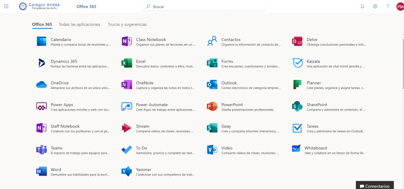The height and width of the screenshot is (189, 404).
Task: Click the Office 365 header link
Action: click(x=86, y=7)
